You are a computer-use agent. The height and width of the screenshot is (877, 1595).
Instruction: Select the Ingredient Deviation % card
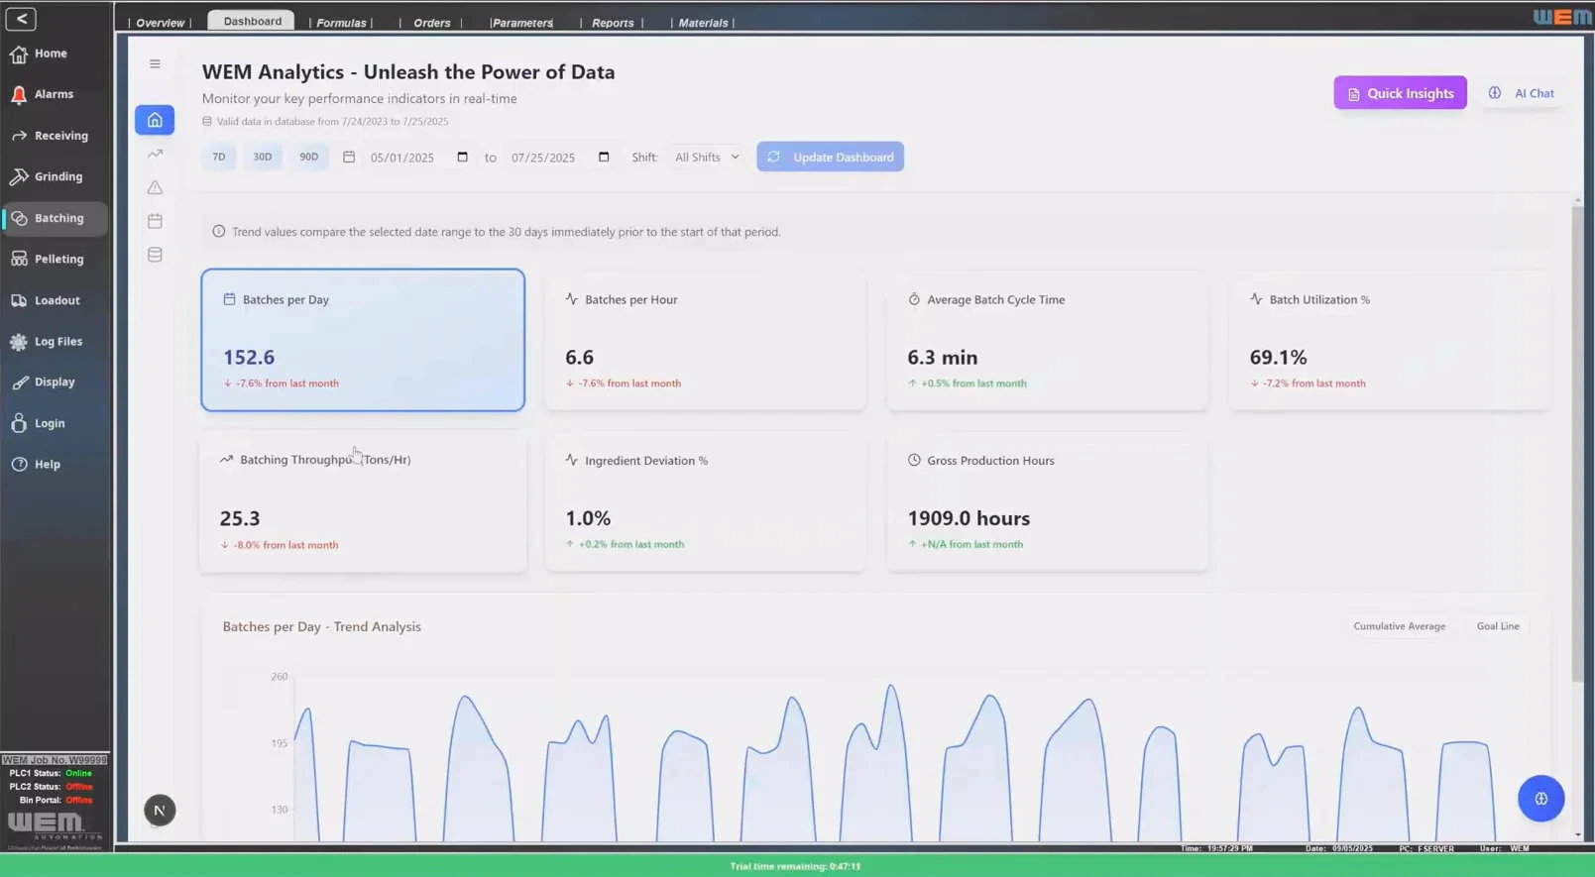coord(705,501)
